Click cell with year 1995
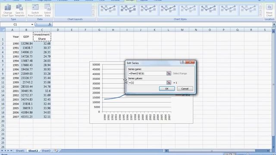The image size is (276, 155). pyautogui.click(x=13, y=65)
